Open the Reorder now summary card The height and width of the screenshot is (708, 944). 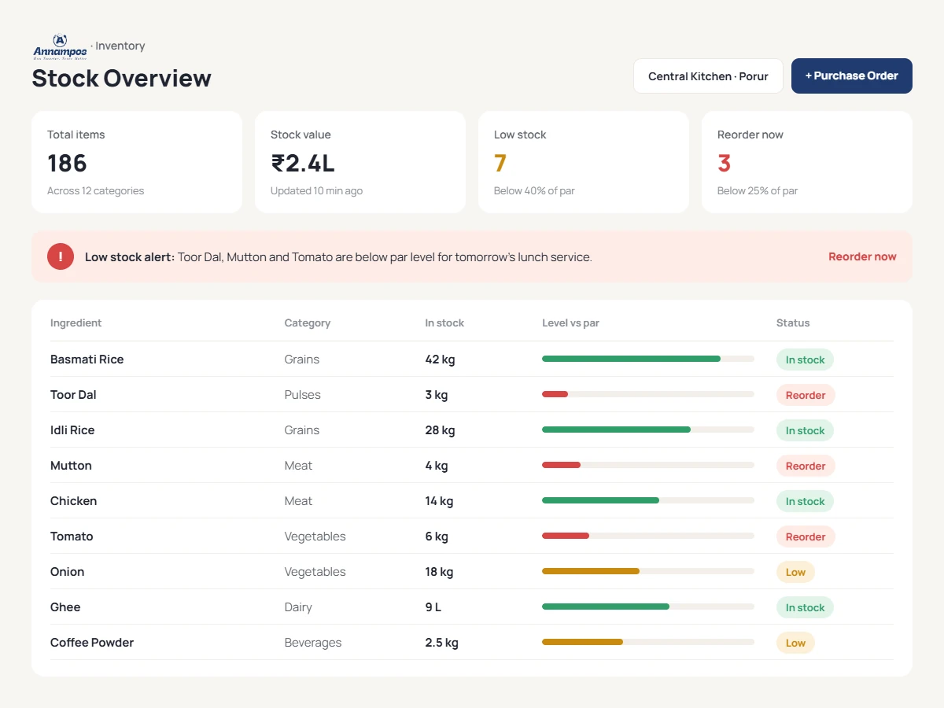pos(807,162)
